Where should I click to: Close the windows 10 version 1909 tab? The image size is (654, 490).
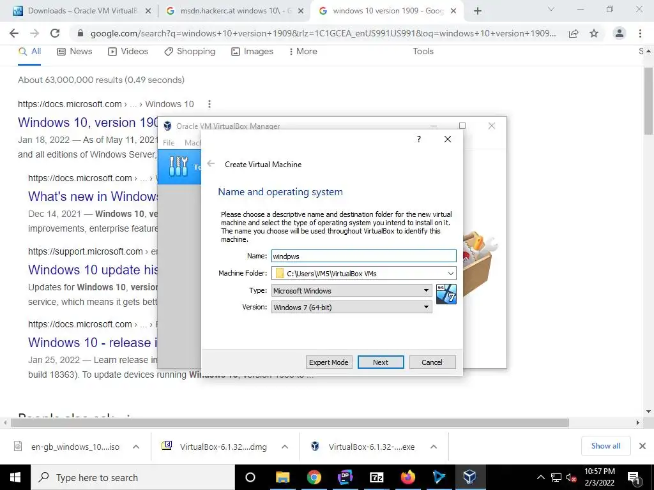coord(454,11)
